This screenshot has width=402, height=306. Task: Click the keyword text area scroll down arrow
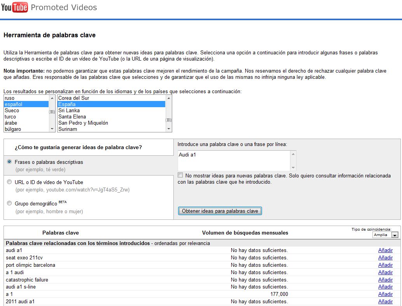pyautogui.click(x=293, y=168)
